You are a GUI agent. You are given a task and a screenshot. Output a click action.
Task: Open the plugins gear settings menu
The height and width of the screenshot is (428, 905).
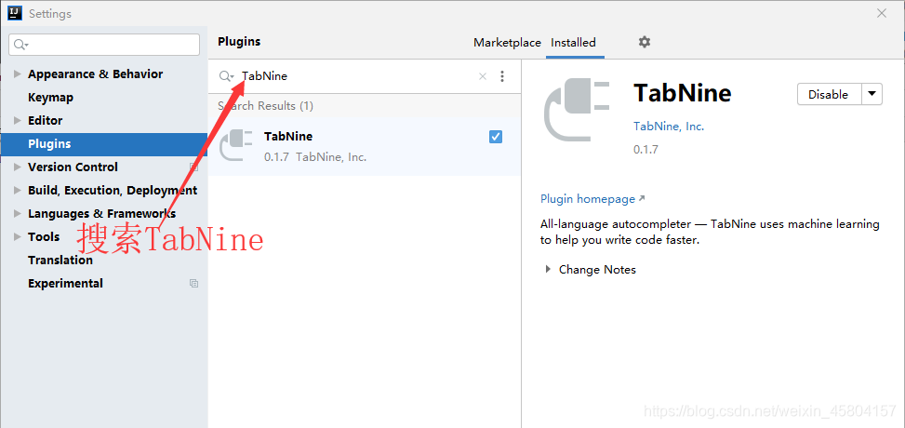(x=645, y=42)
